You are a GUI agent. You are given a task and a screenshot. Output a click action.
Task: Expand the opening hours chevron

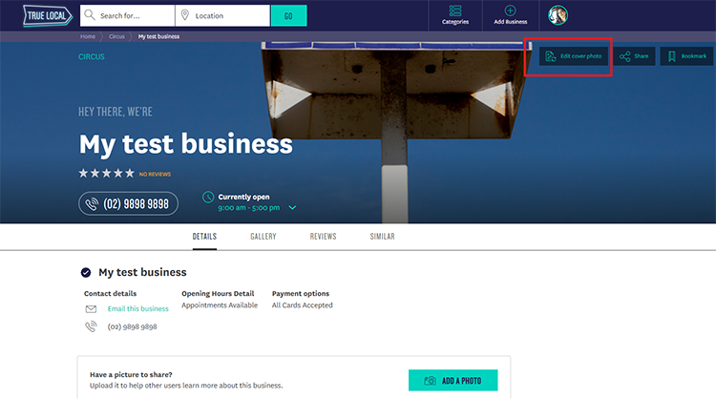tap(292, 208)
